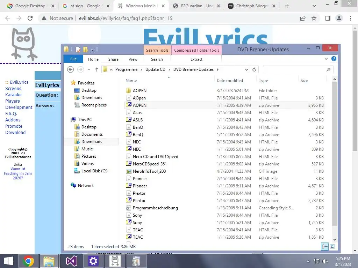Open the Extract ribbon tab
The height and width of the screenshot is (268, 358).
click(x=196, y=59)
